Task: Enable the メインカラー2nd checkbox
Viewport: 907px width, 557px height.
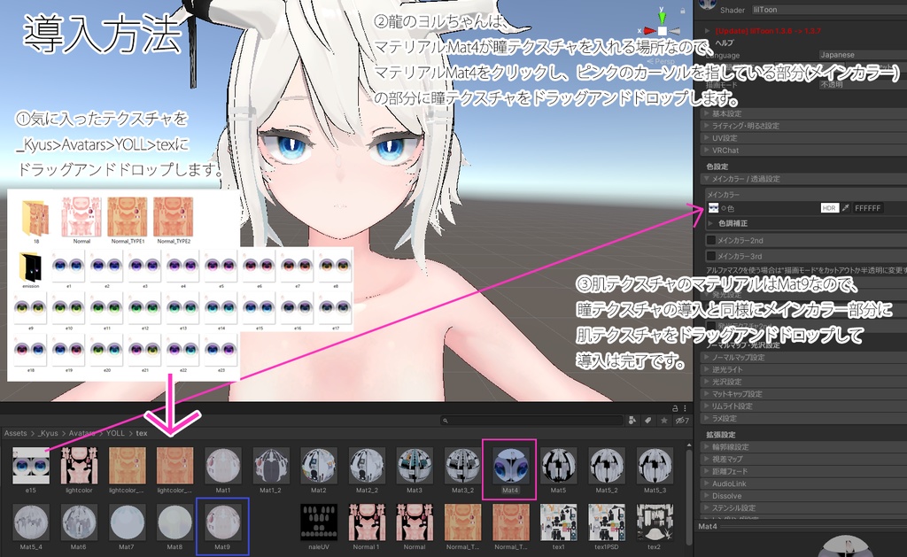Action: click(x=712, y=240)
